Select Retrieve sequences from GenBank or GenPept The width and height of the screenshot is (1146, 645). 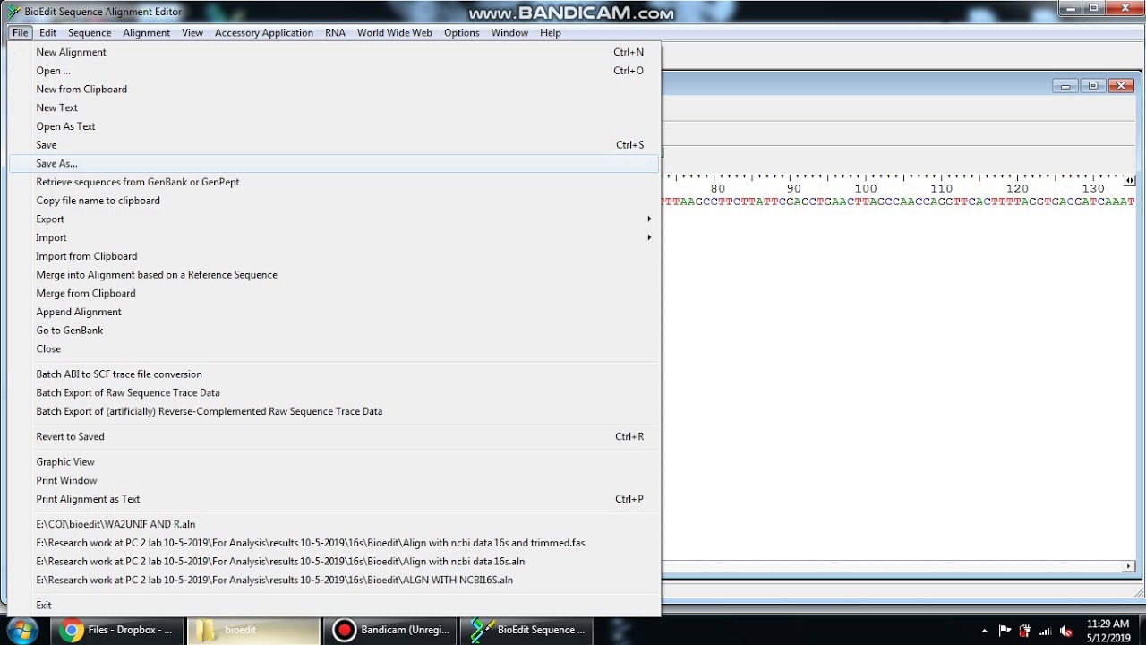tap(334, 182)
